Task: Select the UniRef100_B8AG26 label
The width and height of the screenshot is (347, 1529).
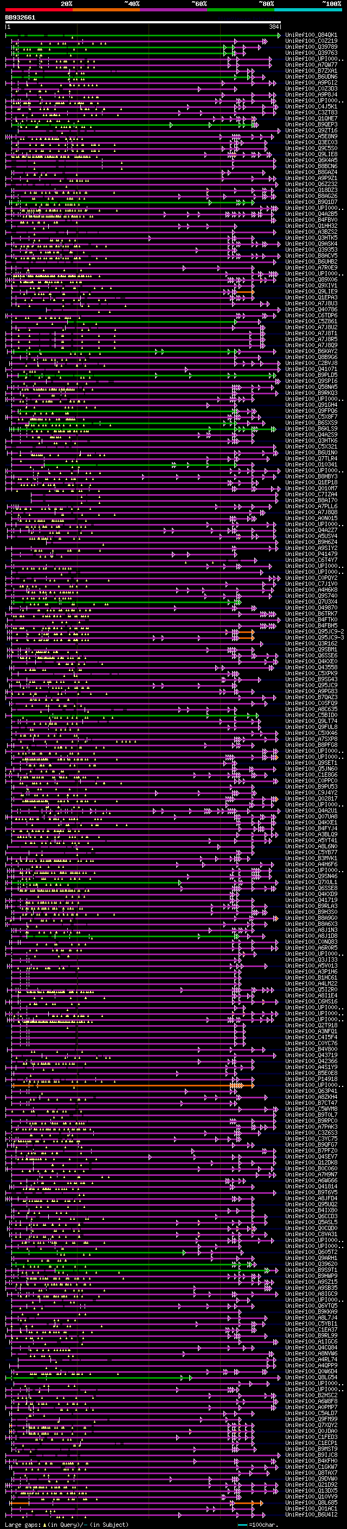Action: 311,196
